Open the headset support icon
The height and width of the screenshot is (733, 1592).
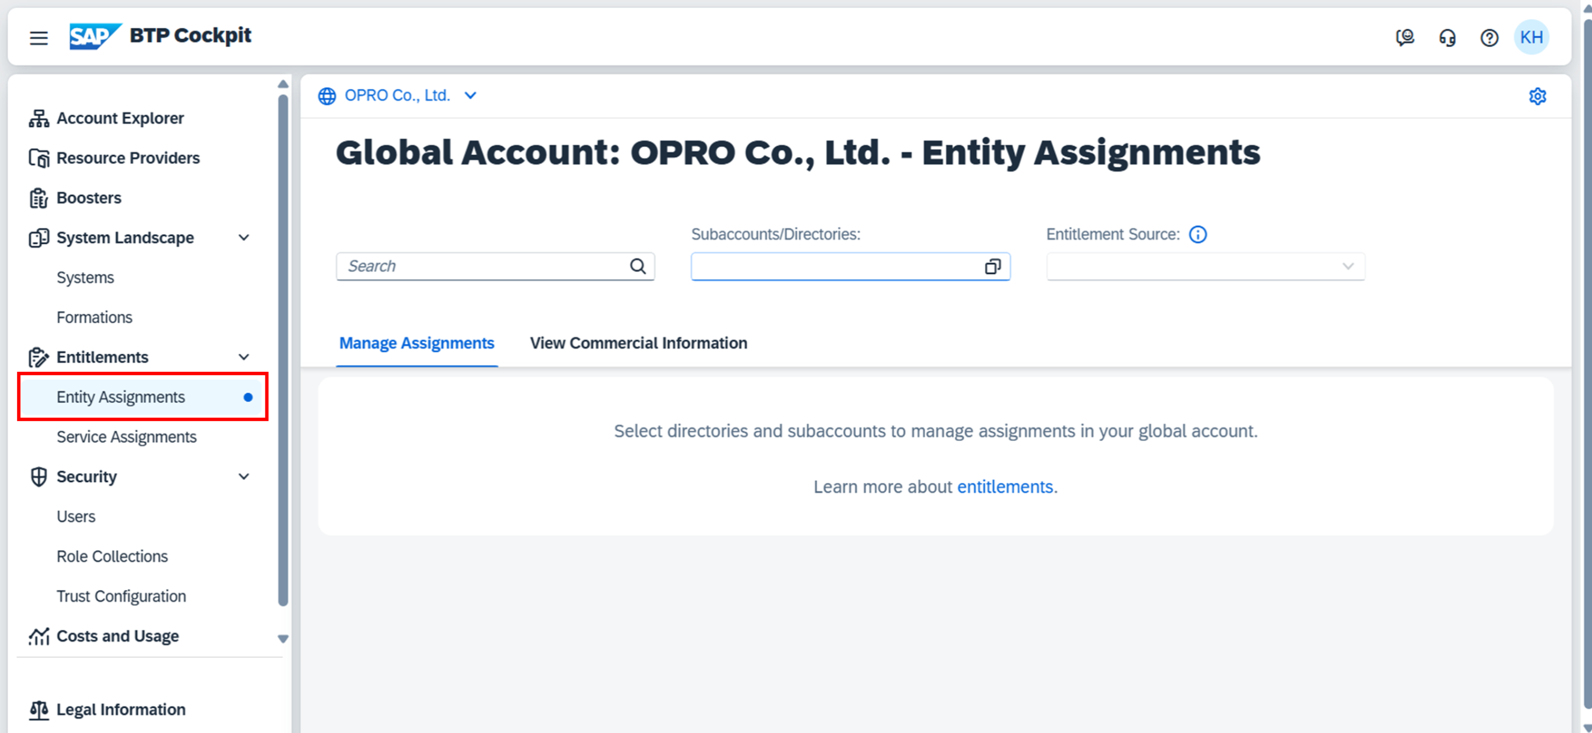1447,38
